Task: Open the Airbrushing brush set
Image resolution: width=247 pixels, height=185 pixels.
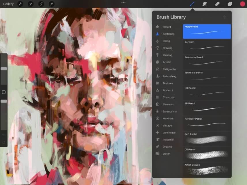Action: coord(169,76)
